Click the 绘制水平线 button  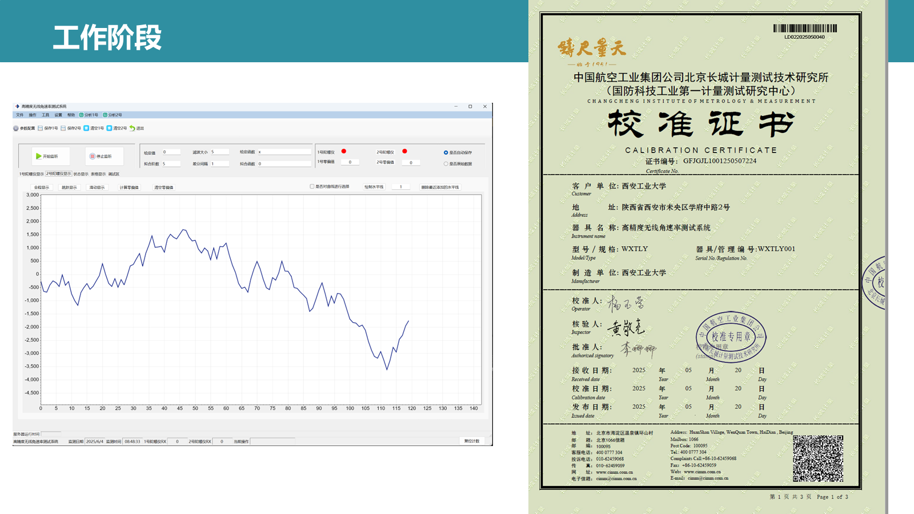coord(374,187)
